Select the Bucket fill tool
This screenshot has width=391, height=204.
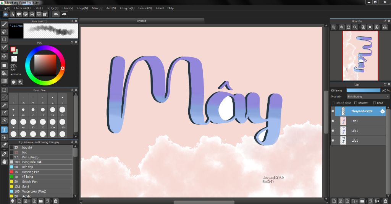click(4, 73)
